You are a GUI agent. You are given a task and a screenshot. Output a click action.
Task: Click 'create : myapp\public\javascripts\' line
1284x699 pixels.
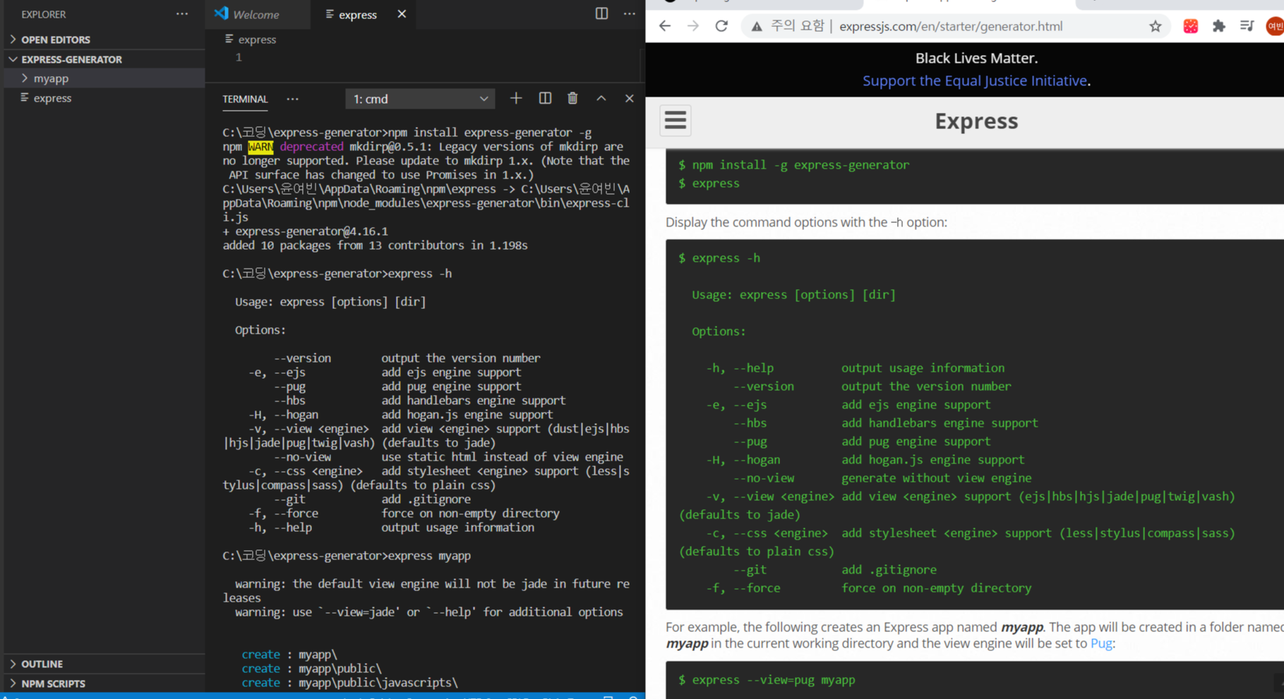(x=349, y=683)
